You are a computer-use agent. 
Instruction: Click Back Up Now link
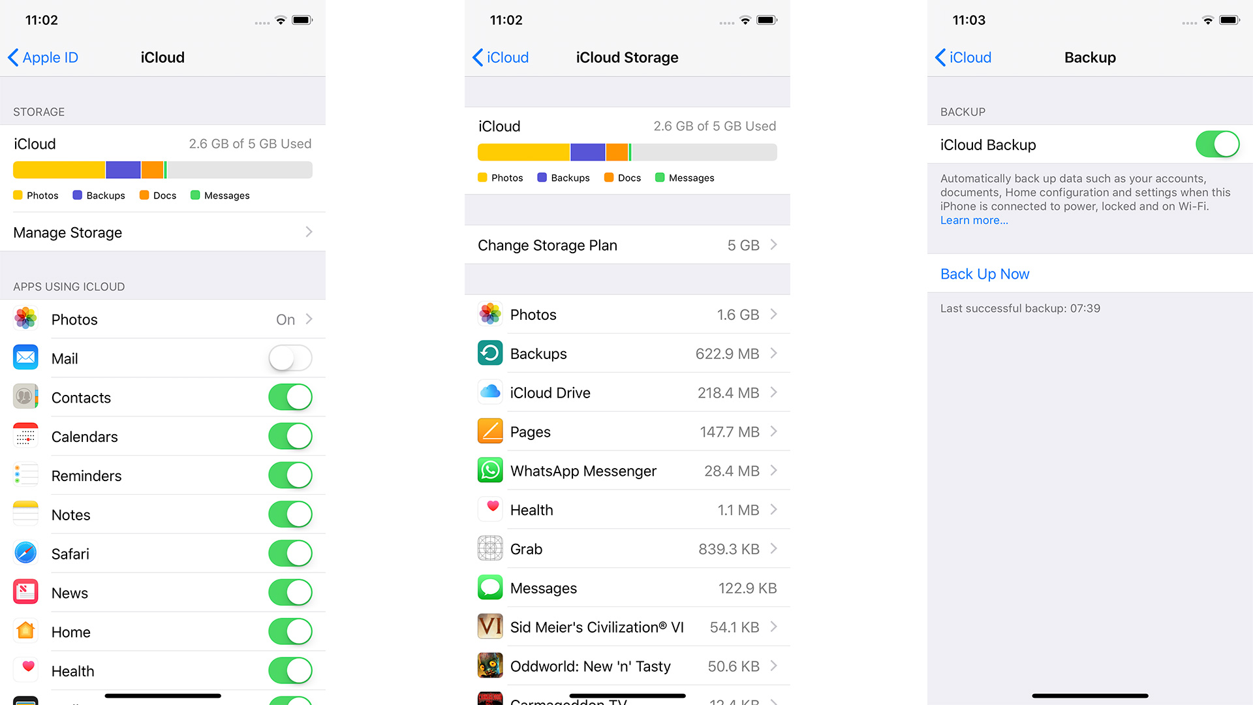(985, 273)
